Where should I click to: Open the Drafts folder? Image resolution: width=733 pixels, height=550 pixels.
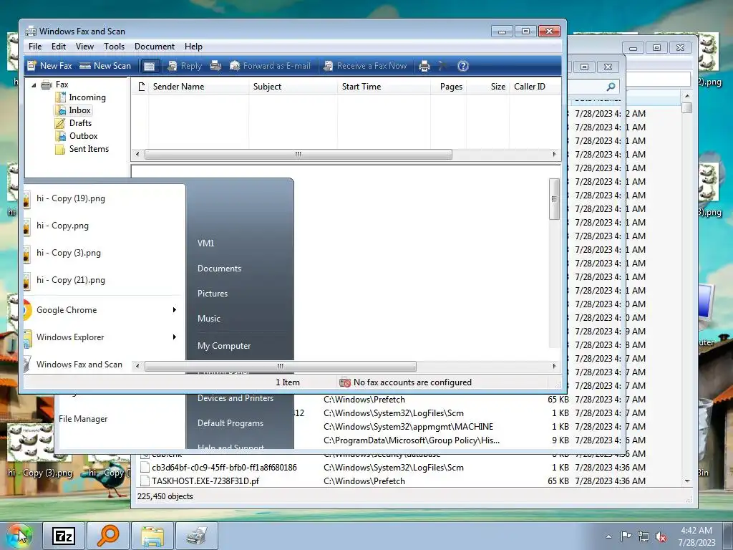click(x=80, y=123)
